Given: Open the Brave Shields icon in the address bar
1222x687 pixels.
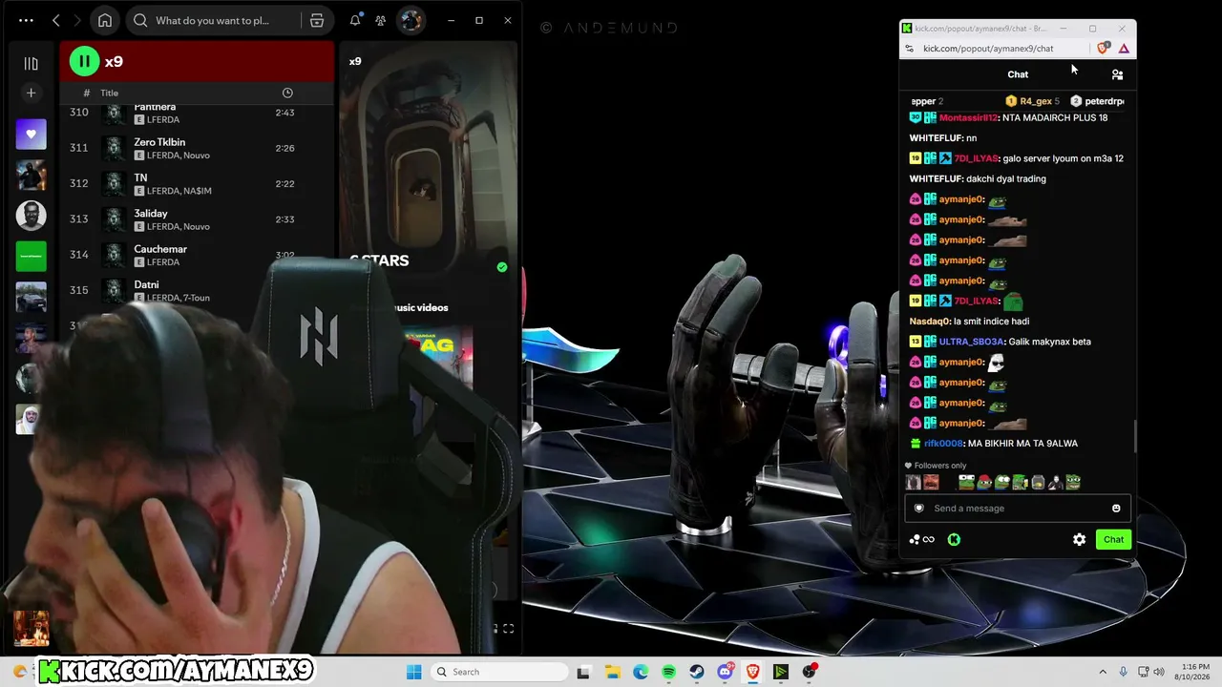Looking at the screenshot, I should click(1104, 48).
